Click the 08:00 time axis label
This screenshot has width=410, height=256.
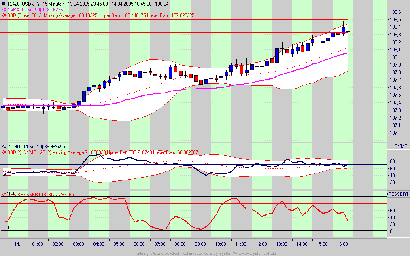pos(180,244)
